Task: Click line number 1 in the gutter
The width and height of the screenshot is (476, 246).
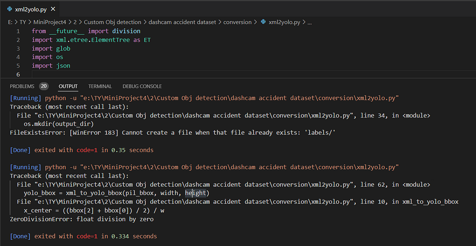Action: 18,31
